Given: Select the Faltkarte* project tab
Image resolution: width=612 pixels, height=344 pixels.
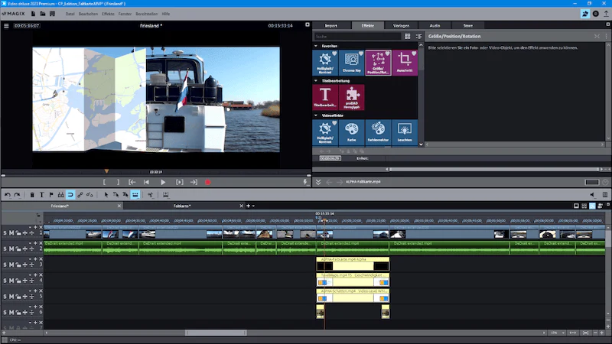Looking at the screenshot, I should click(182, 206).
